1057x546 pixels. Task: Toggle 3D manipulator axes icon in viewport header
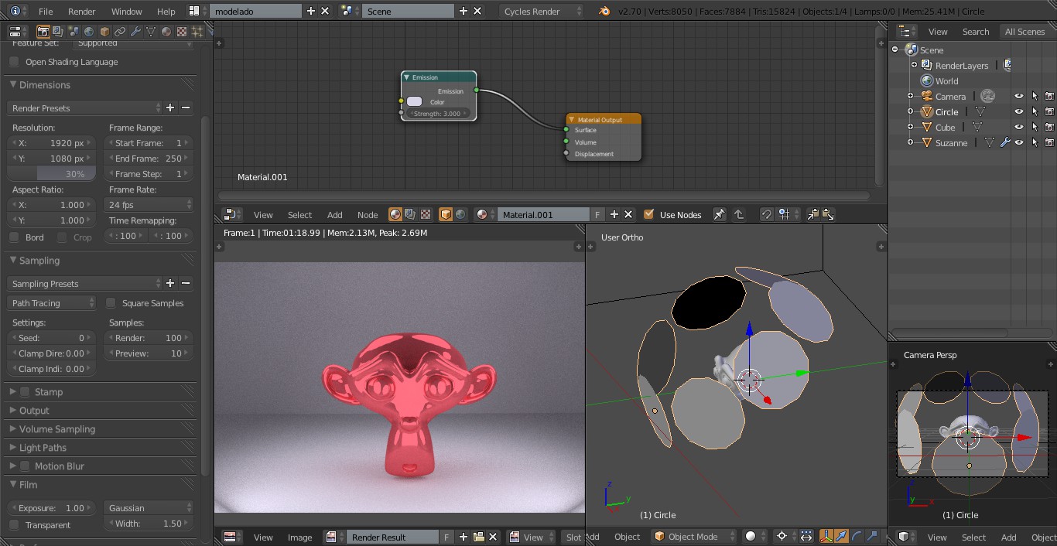point(826,536)
